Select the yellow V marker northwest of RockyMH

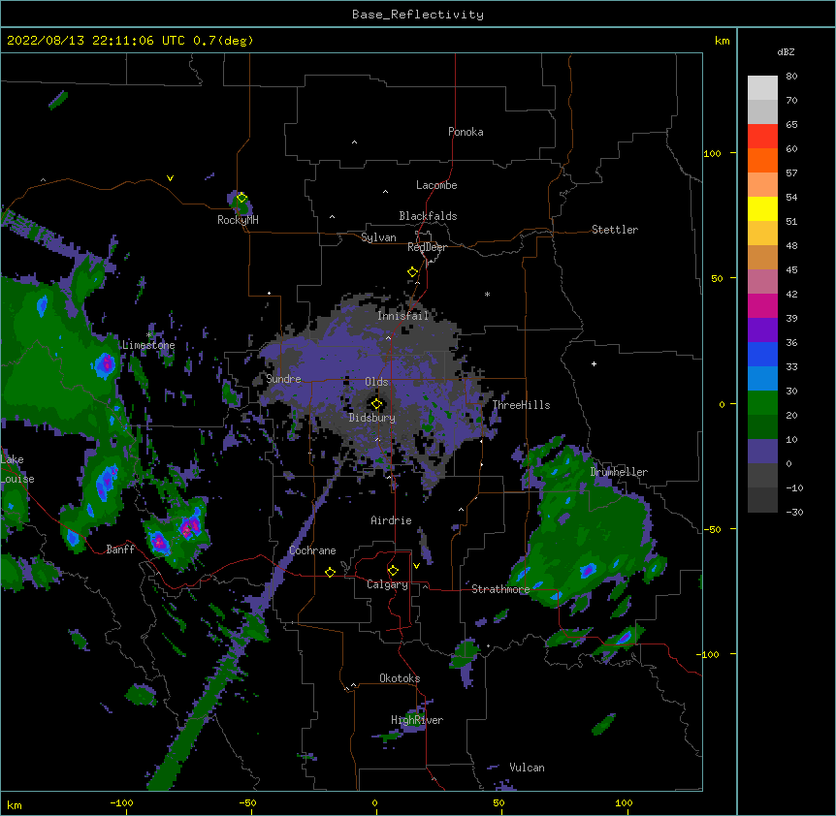tap(170, 178)
